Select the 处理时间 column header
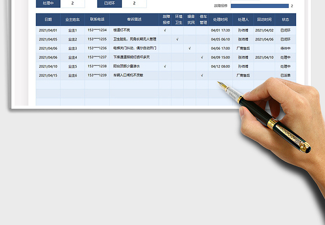325x225 pixels. 221,19
